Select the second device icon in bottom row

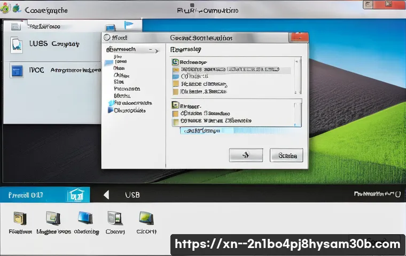coord(53,218)
